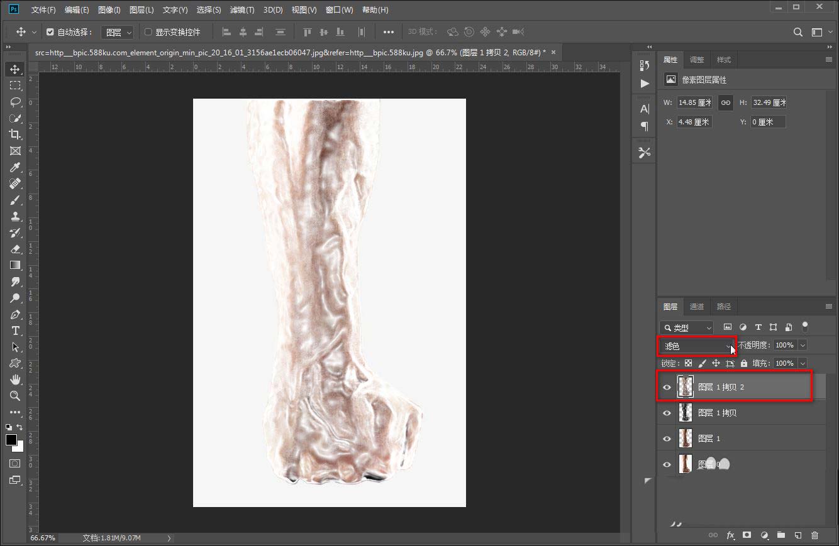Expand the 不透明度 opacity dropdown arrow
The image size is (839, 546).
point(802,345)
